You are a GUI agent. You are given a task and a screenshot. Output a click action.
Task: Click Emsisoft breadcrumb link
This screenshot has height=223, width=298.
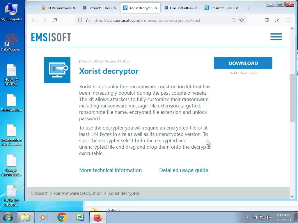[x=39, y=193]
